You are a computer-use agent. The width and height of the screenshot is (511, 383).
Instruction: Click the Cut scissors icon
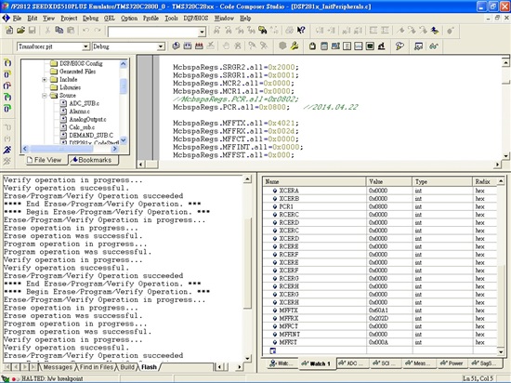tap(48, 31)
